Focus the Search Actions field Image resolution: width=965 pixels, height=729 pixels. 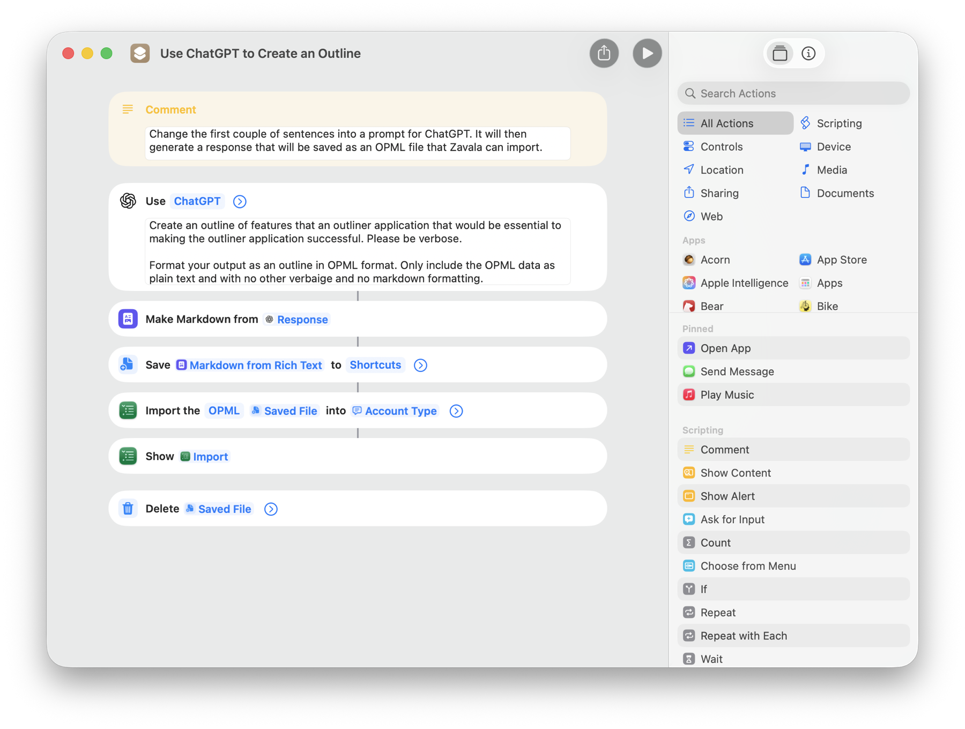793,93
